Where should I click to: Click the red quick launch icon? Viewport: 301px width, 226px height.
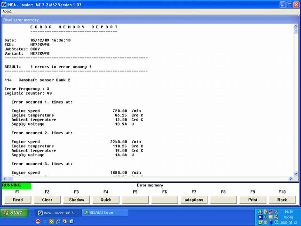(38, 221)
